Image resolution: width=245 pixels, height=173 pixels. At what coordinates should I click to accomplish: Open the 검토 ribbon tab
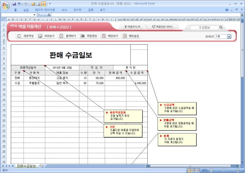pos(91,10)
